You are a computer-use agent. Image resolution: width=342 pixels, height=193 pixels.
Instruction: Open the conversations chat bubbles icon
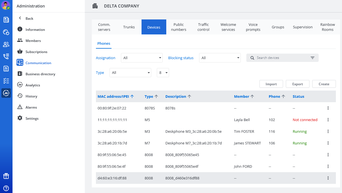tap(6, 32)
